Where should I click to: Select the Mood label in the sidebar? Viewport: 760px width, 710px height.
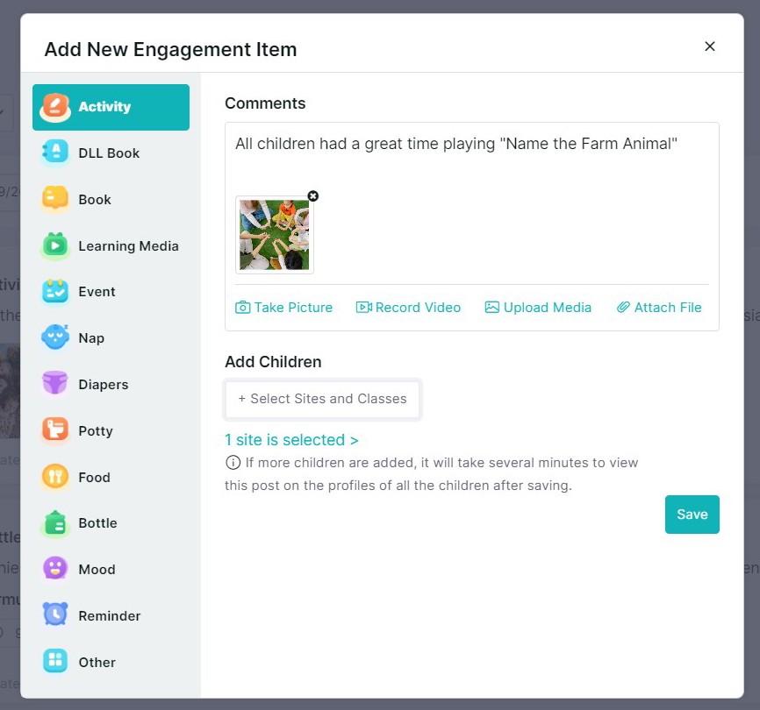point(97,569)
